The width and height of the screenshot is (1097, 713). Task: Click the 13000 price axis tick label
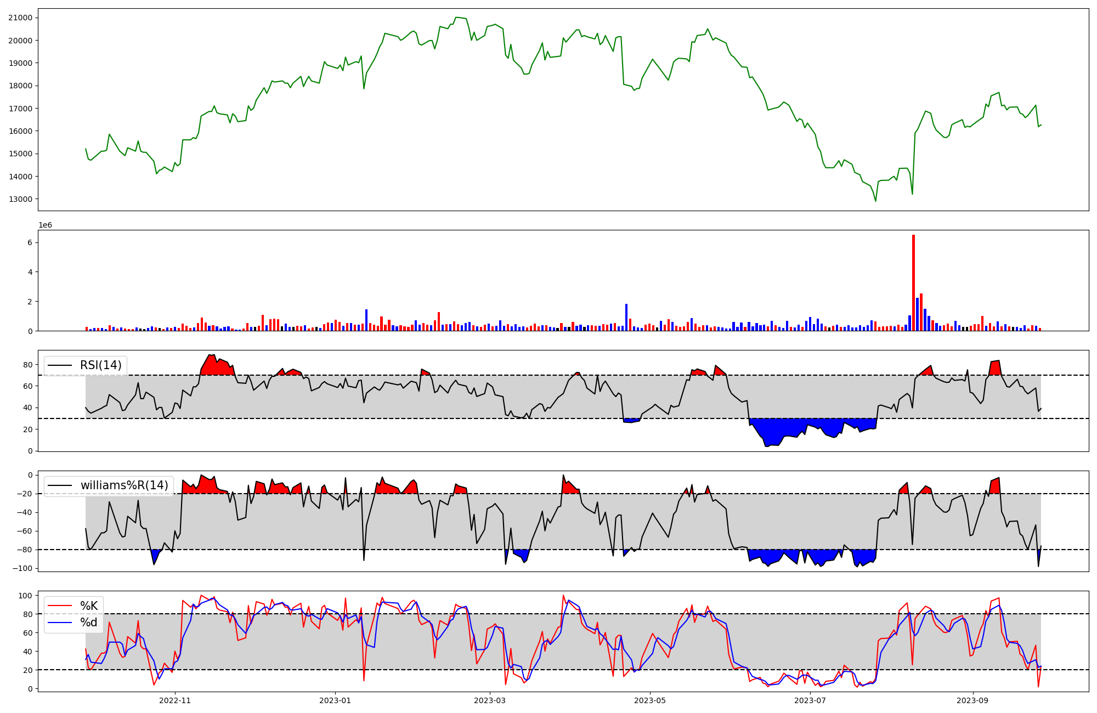pyautogui.click(x=20, y=199)
